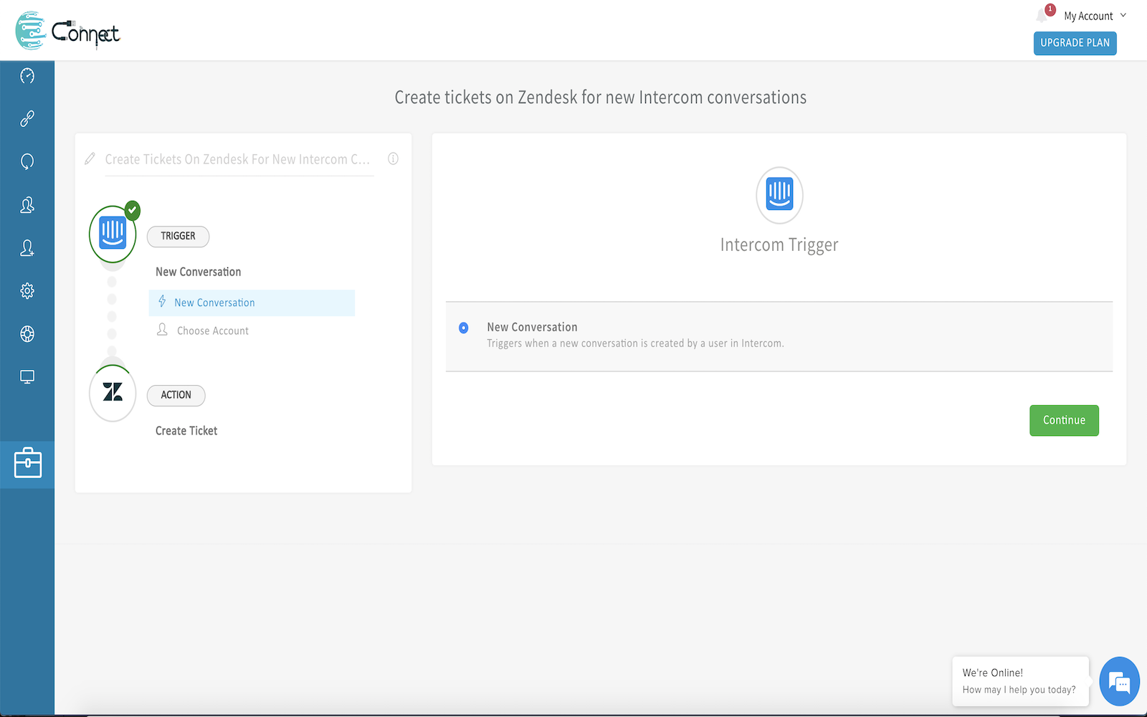
Task: Open the settings gear icon in sidebar
Action: click(x=27, y=291)
